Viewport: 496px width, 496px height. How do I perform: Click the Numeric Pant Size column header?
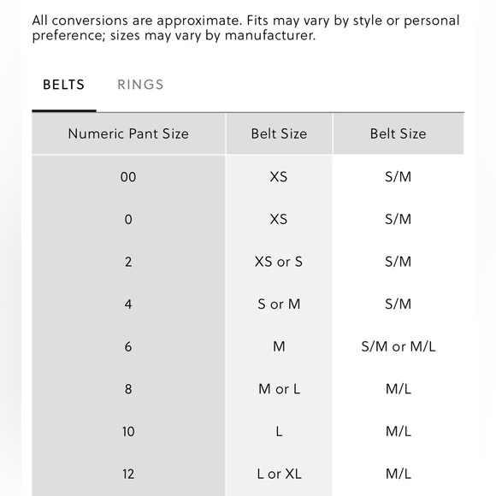pos(128,133)
